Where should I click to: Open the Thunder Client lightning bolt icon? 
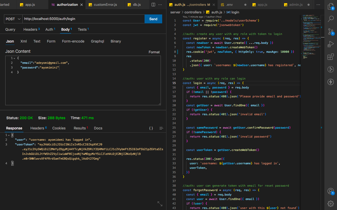[x=331, y=82]
